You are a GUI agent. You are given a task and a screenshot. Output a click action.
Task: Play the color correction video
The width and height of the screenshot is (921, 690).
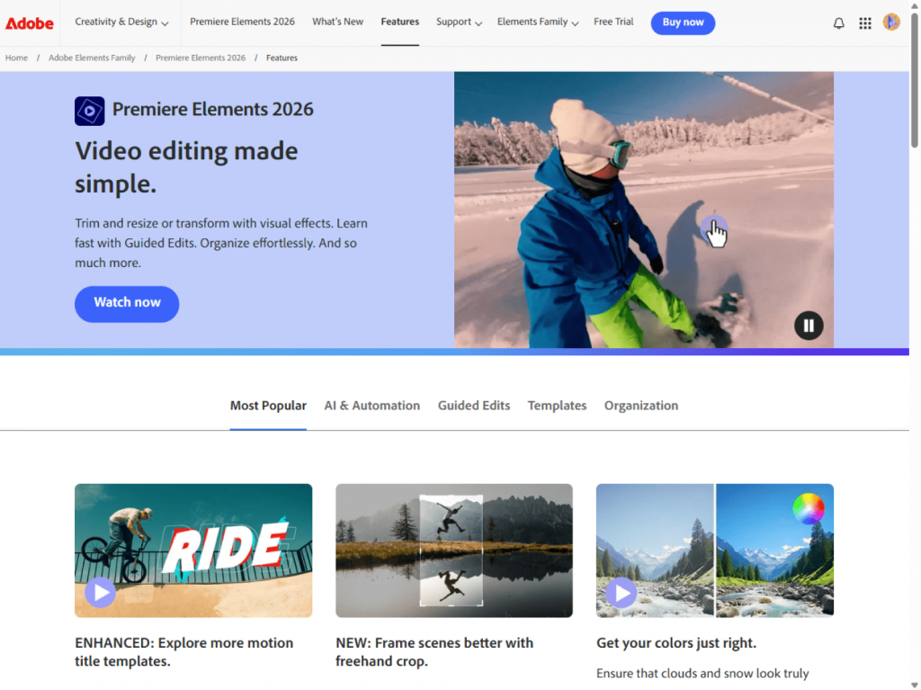click(622, 593)
